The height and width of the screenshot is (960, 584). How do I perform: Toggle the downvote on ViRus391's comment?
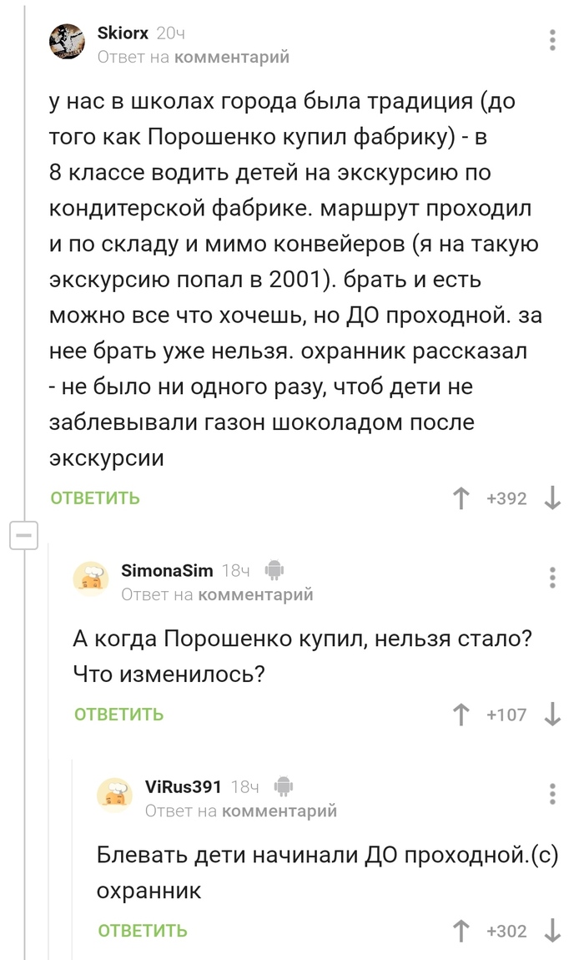coord(552,931)
